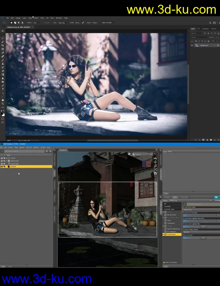Select the DistantLight item in Scene tree
This screenshot has height=286, width=220.
click(x=15, y=164)
